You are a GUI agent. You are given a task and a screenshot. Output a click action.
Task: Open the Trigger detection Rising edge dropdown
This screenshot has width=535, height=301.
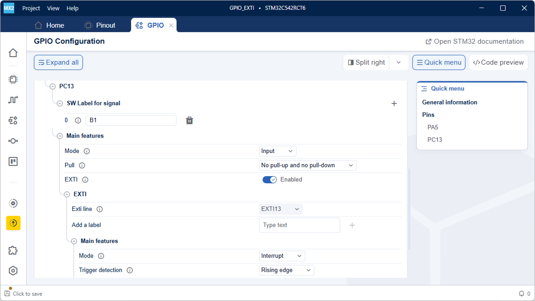pyautogui.click(x=286, y=270)
